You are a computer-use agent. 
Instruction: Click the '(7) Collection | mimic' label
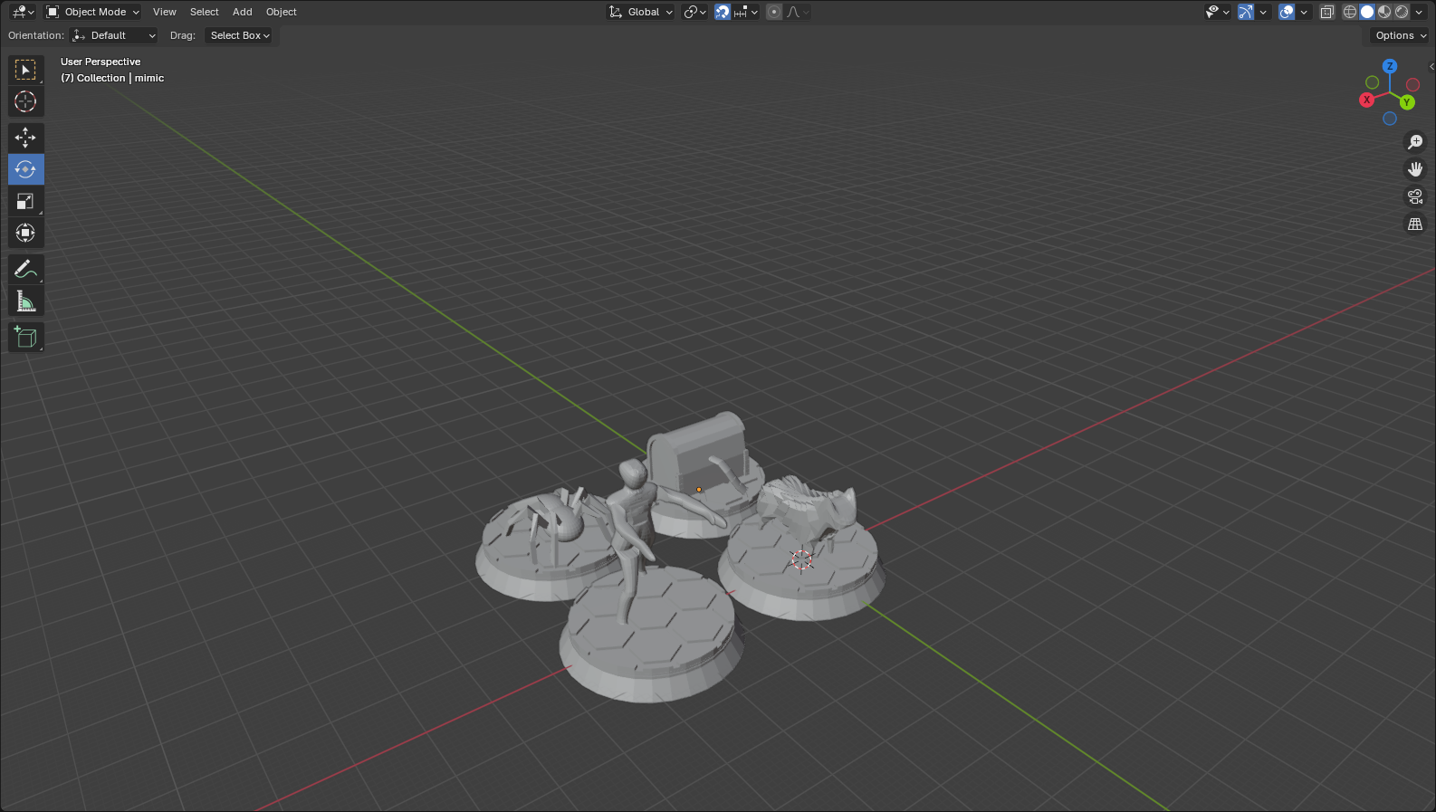point(112,78)
